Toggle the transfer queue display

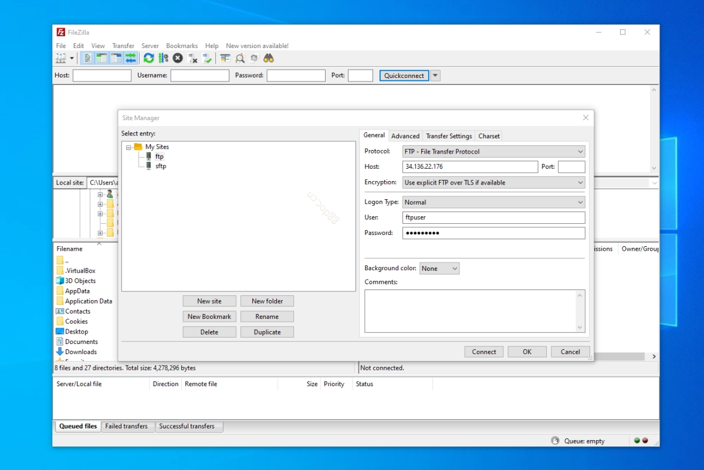pyautogui.click(x=130, y=58)
